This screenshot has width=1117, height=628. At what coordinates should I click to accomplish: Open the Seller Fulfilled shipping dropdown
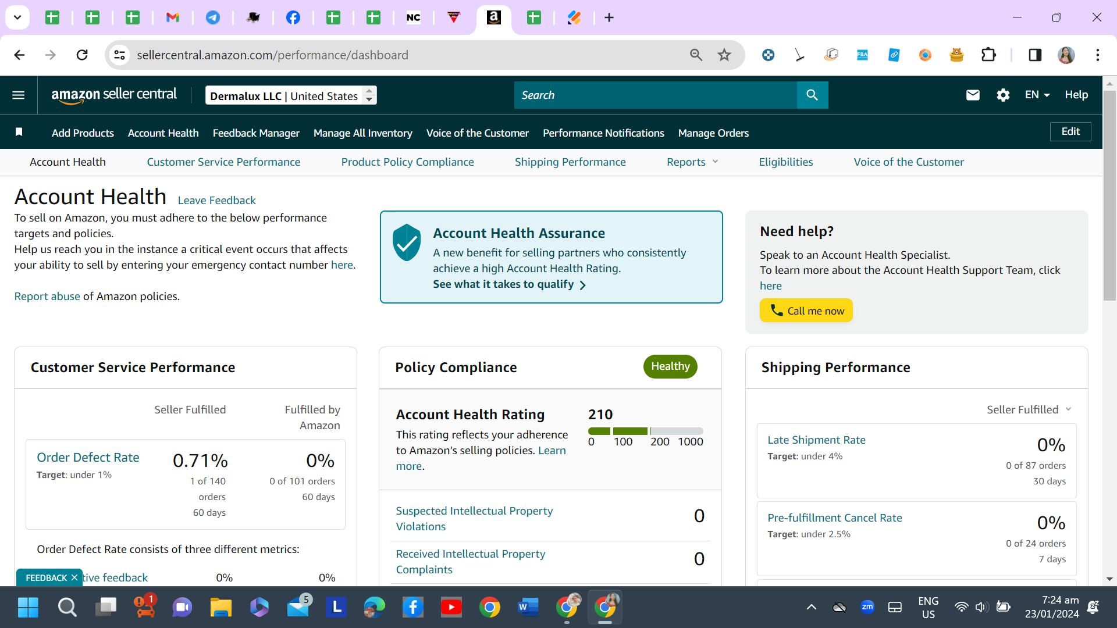[1029, 409]
